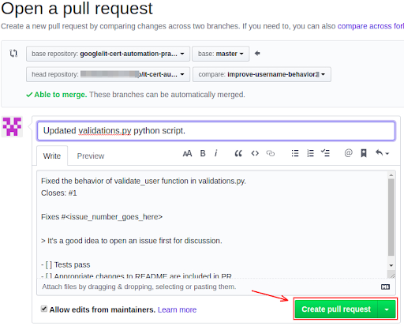Insert a bulleted list
The image size is (404, 326).
pyautogui.click(x=295, y=153)
